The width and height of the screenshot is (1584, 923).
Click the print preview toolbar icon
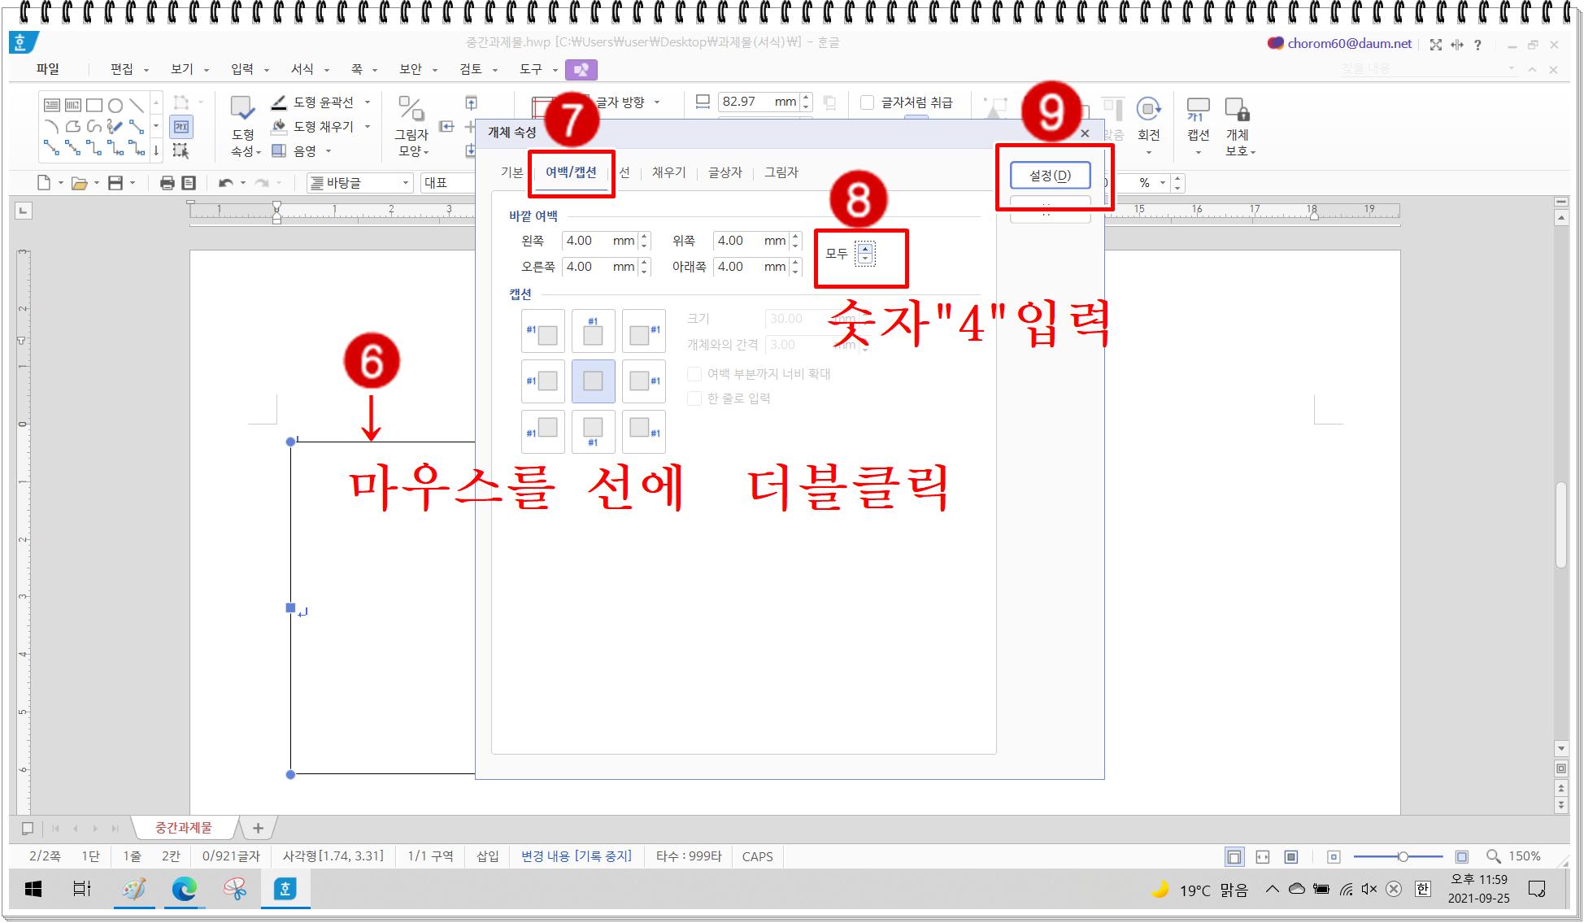189,183
